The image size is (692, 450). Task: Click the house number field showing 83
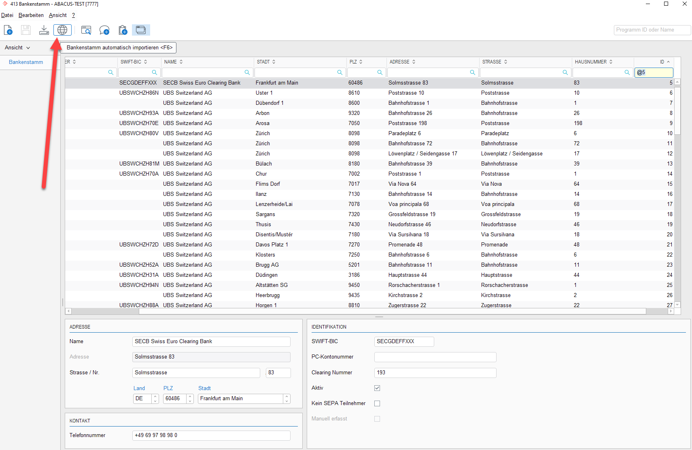(x=278, y=373)
